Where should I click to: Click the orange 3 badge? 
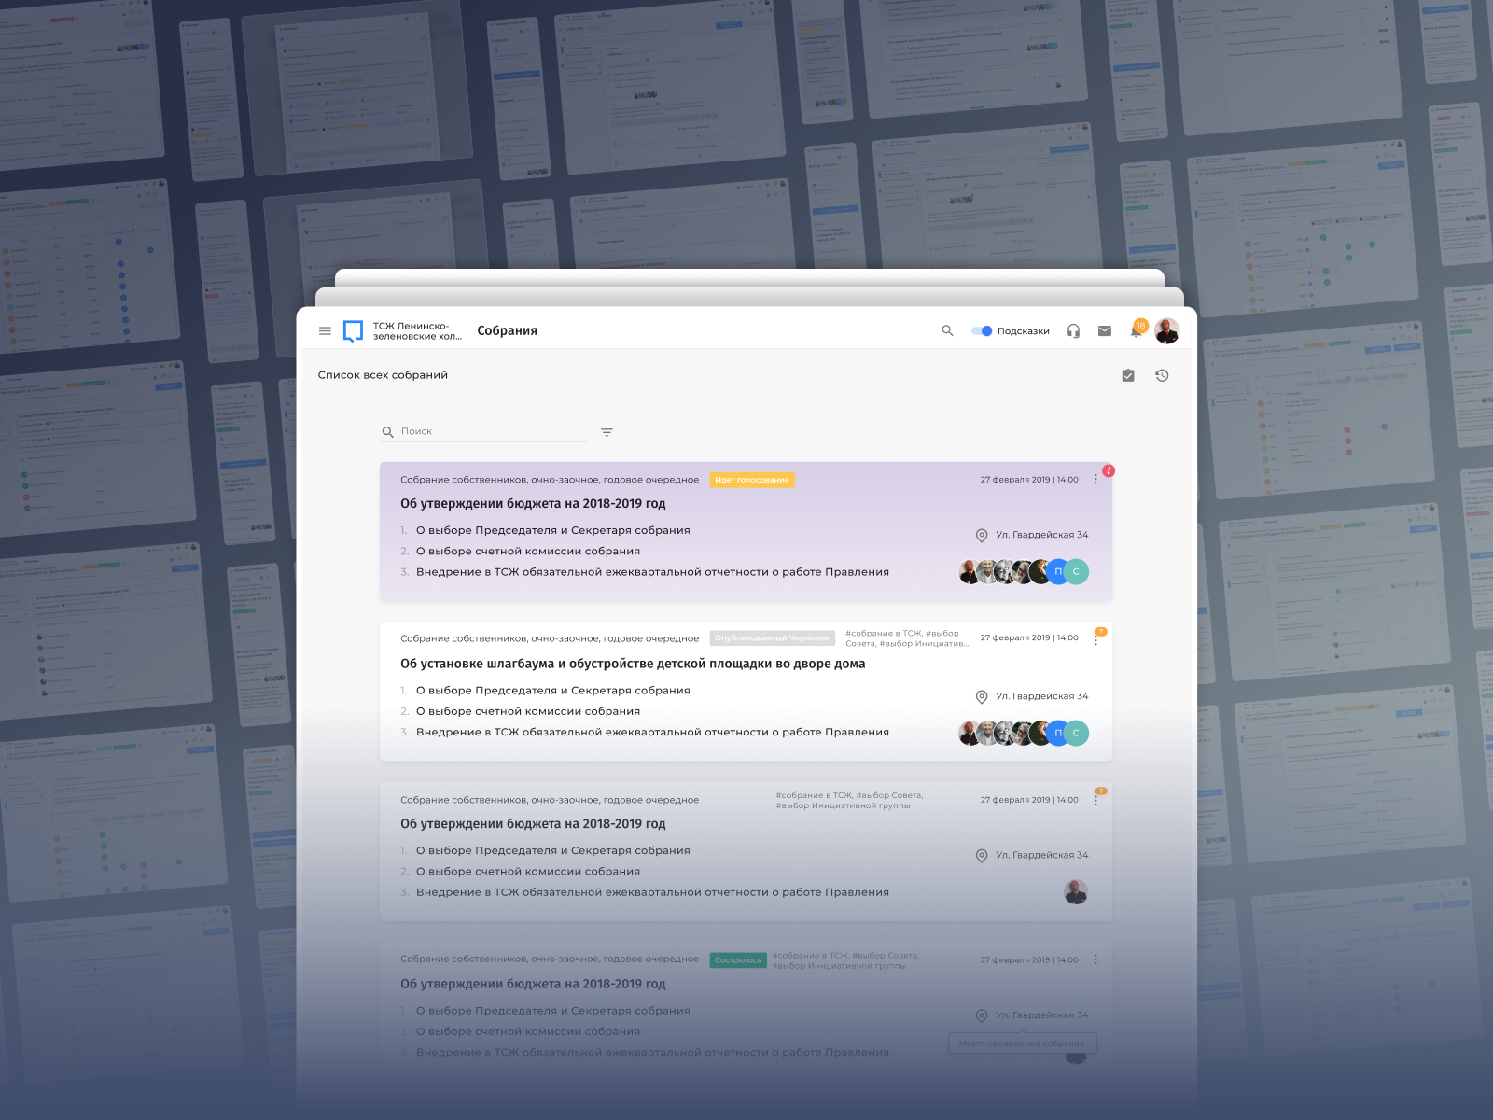(1101, 791)
